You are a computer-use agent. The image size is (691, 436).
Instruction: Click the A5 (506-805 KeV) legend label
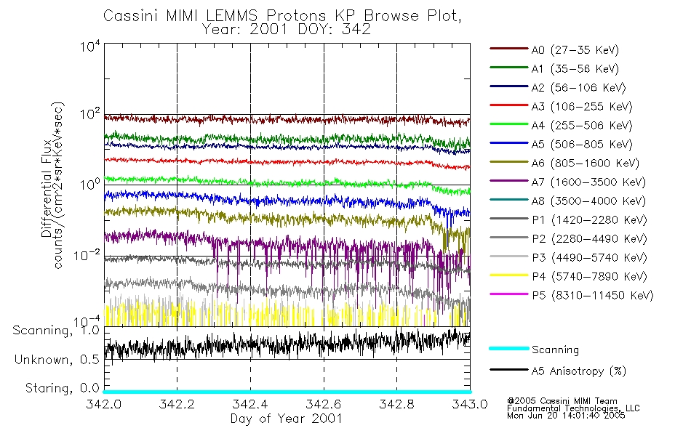pos(582,145)
